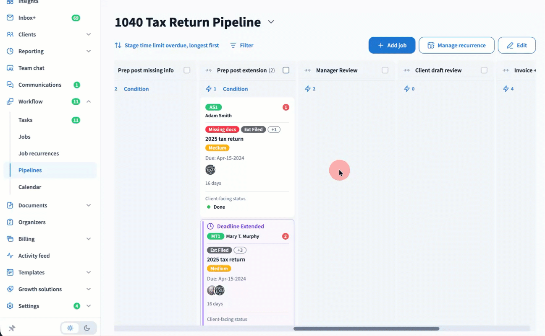Open Job recurrences in sidebar

(x=39, y=153)
